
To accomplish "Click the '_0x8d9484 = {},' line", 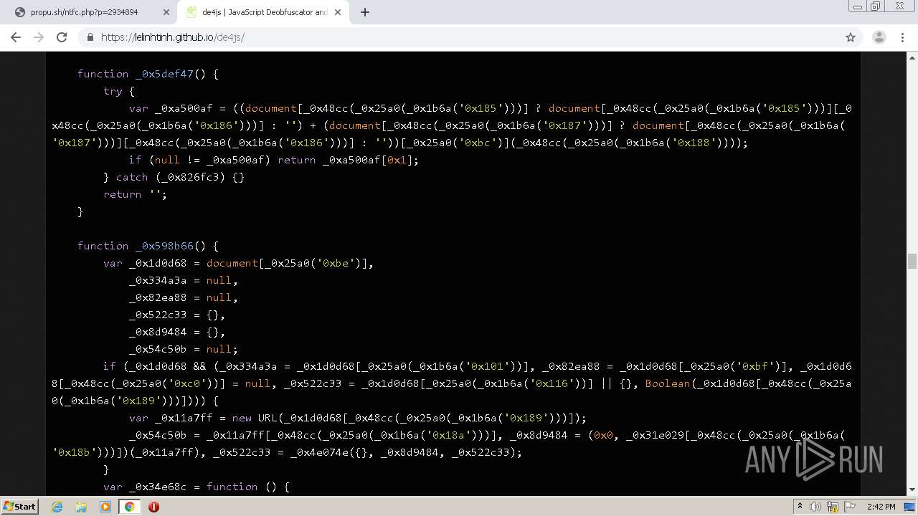I will coord(177,332).
